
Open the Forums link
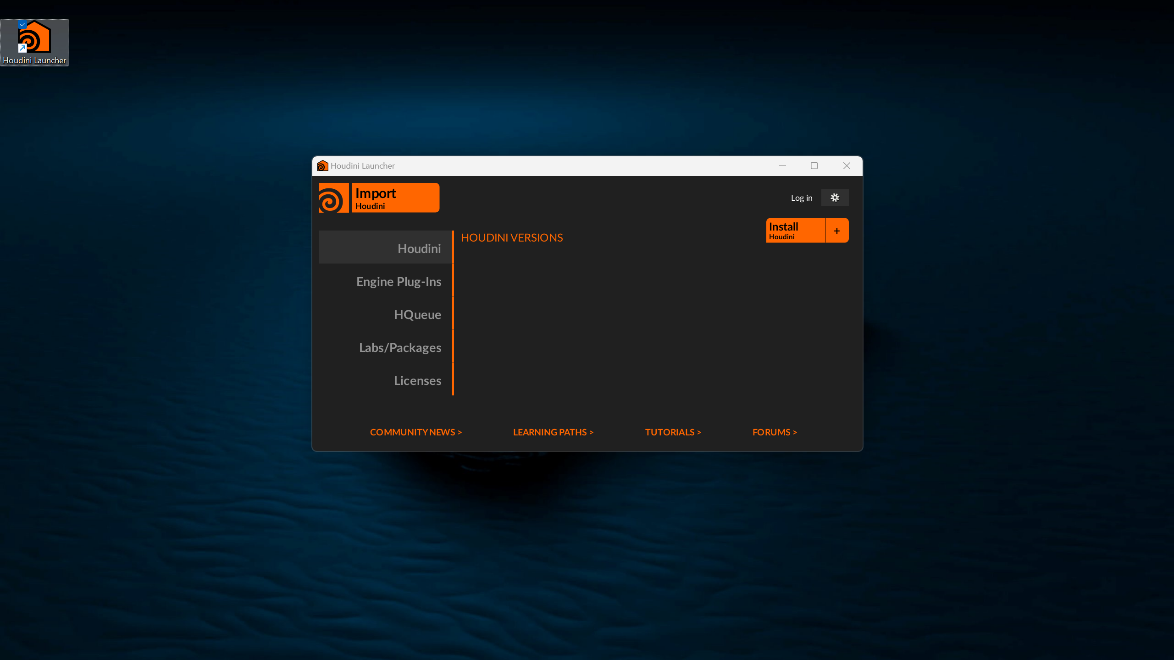click(775, 432)
